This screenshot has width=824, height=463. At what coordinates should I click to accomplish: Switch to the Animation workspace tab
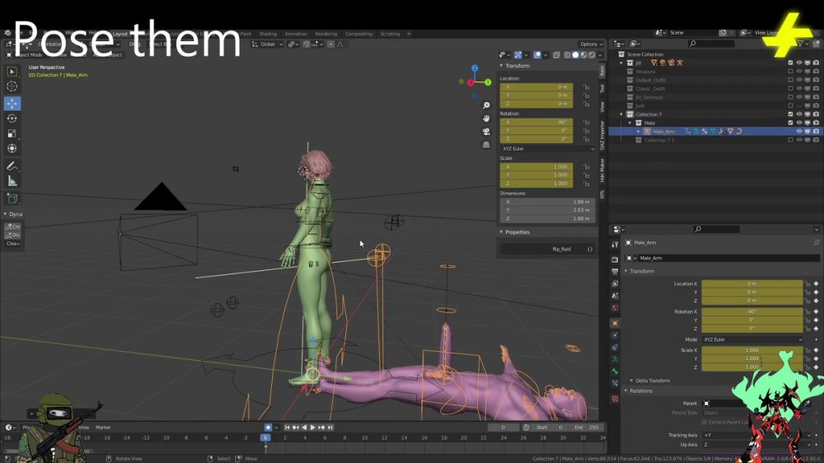tap(296, 34)
